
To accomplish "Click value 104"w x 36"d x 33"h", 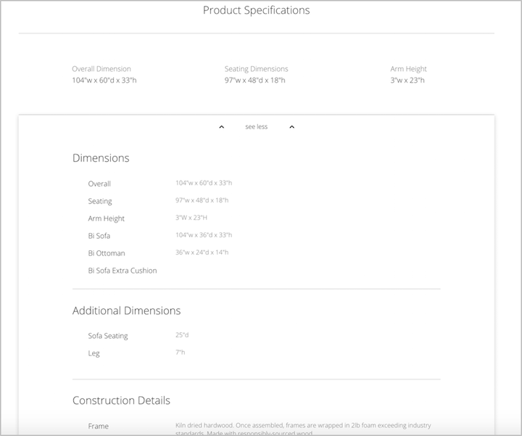I will pyautogui.click(x=204, y=235).
